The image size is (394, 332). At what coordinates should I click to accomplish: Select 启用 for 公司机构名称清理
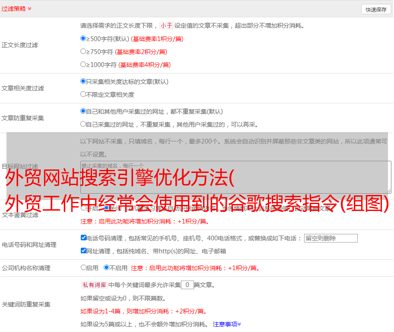tap(83, 268)
